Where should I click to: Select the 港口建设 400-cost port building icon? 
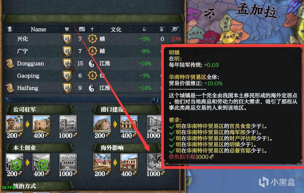point(129,124)
